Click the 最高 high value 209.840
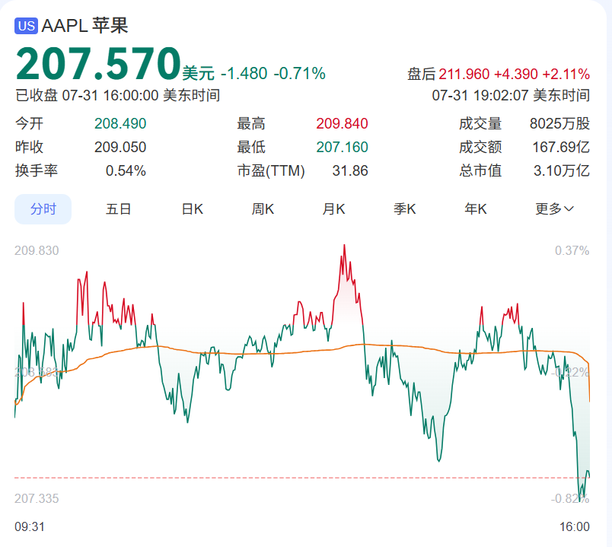The image size is (612, 547). (342, 124)
